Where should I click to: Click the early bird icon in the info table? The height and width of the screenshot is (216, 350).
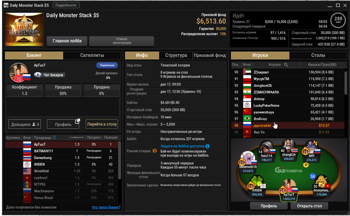(154, 151)
